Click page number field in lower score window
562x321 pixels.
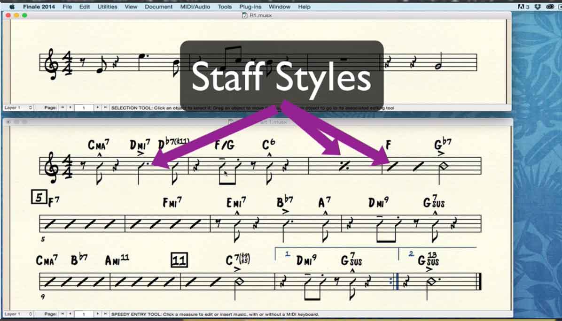pos(84,314)
